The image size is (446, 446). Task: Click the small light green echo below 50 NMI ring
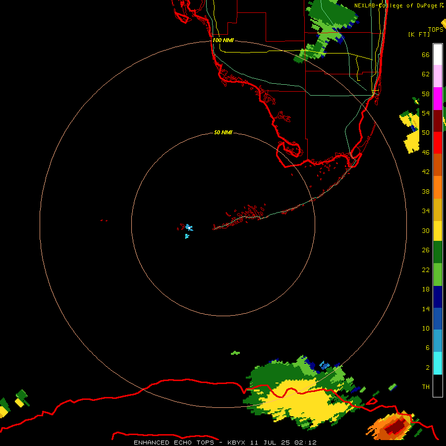pos(235,353)
